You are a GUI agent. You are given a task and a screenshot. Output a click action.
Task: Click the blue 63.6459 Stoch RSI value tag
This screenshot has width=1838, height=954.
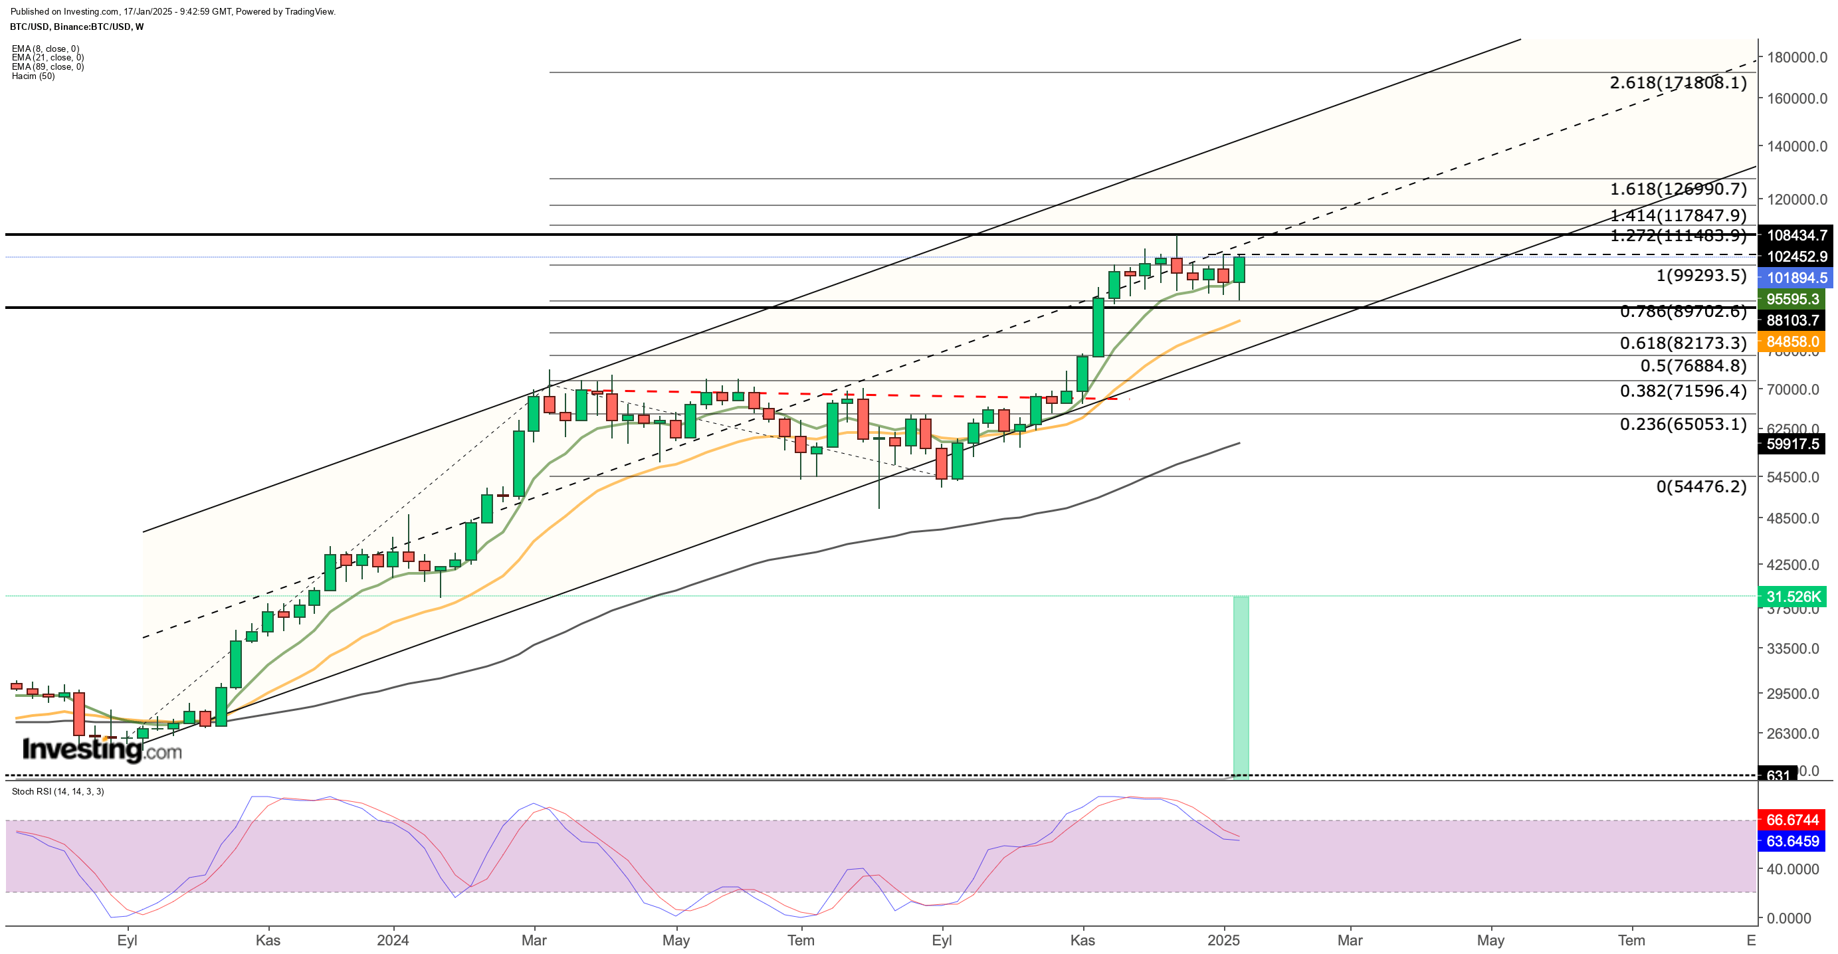pyautogui.click(x=1791, y=841)
